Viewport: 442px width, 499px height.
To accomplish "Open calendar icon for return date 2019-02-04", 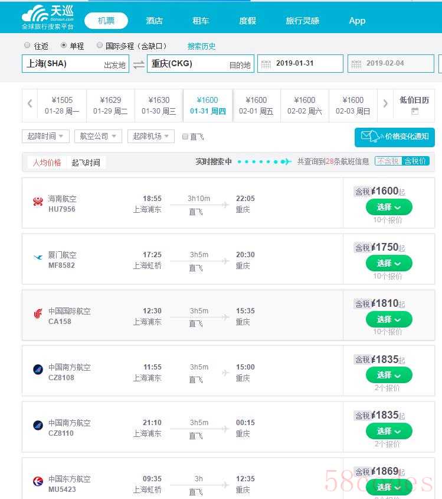I will (x=356, y=64).
